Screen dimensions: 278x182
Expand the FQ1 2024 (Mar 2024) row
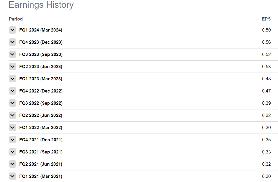tap(12, 30)
